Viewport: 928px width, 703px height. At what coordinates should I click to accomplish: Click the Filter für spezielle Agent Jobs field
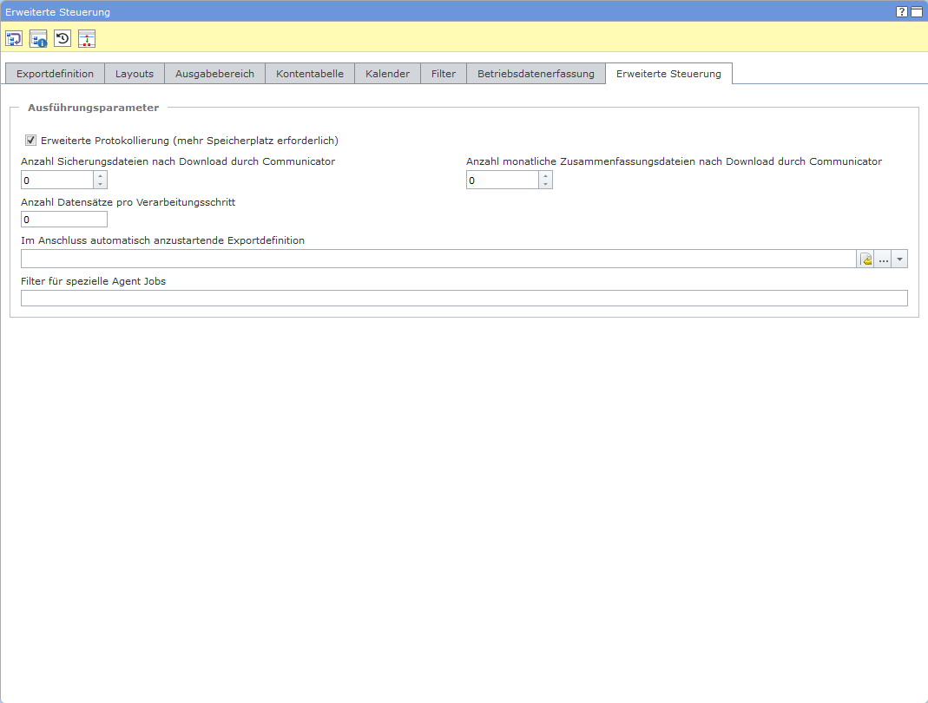[x=464, y=299]
